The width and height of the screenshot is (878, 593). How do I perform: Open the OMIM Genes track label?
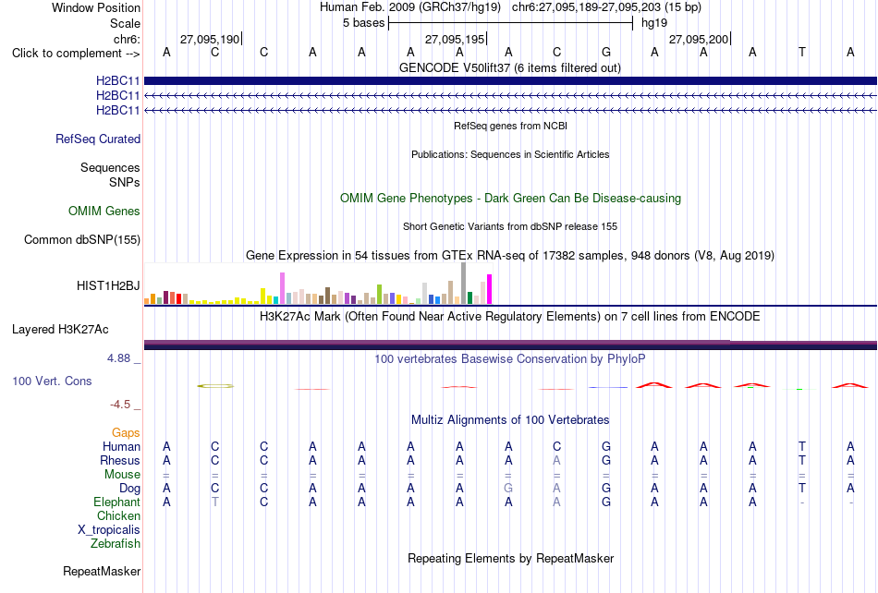[104, 211]
